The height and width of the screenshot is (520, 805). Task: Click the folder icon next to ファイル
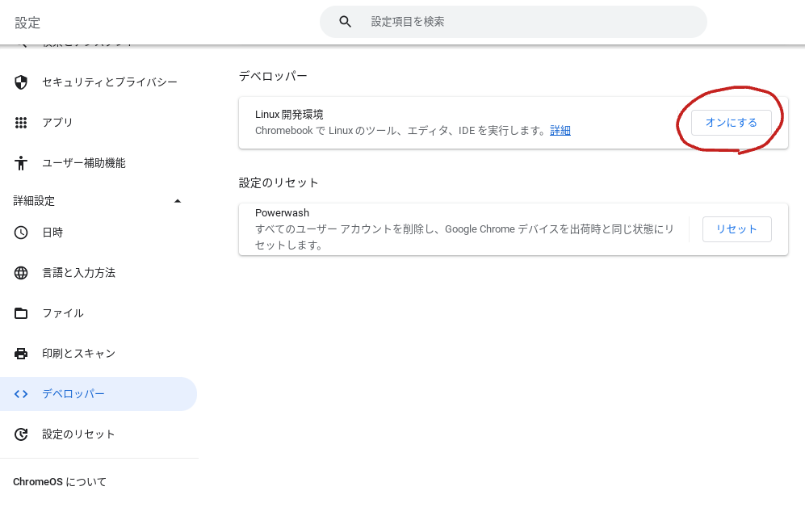click(20, 313)
